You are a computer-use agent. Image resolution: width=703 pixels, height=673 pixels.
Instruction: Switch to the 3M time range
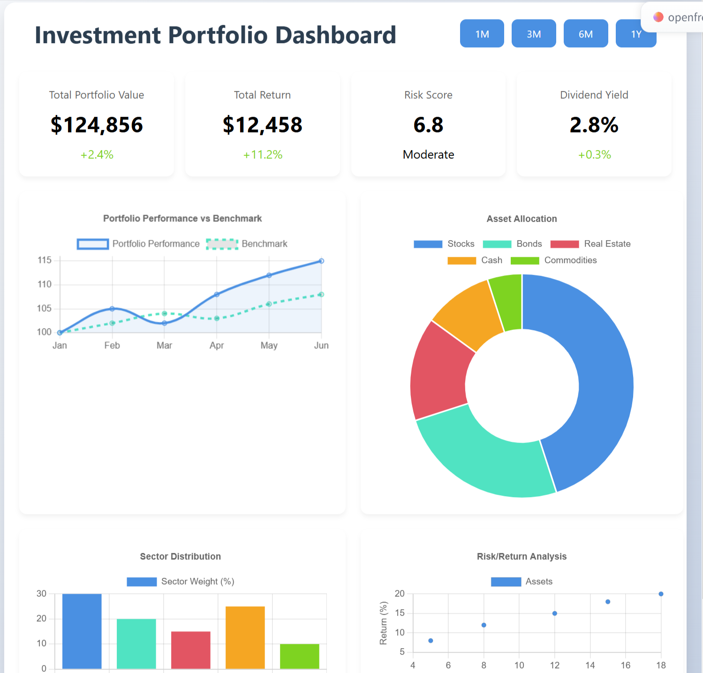[534, 34]
